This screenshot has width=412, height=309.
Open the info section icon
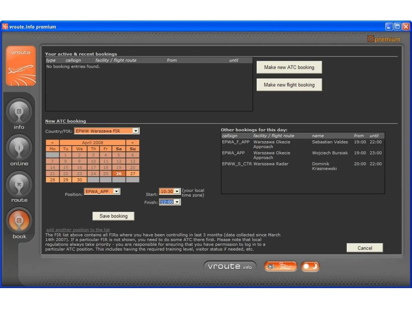tap(19, 111)
